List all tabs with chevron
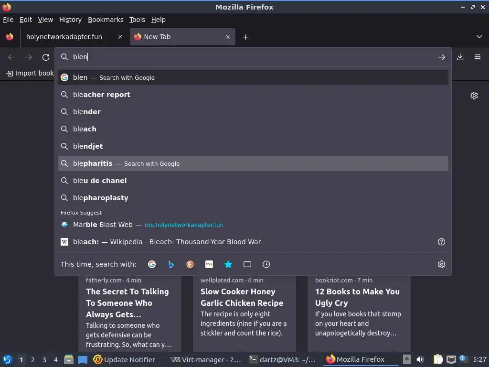Image resolution: width=489 pixels, height=367 pixels. click(x=479, y=37)
